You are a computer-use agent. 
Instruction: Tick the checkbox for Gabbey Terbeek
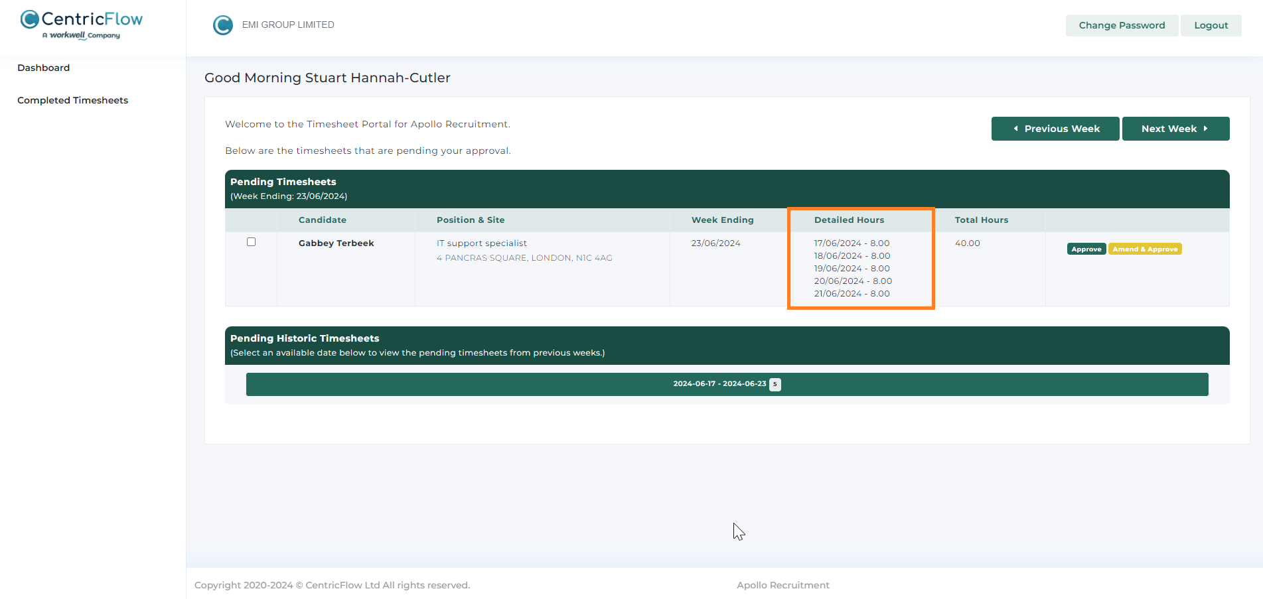251,242
